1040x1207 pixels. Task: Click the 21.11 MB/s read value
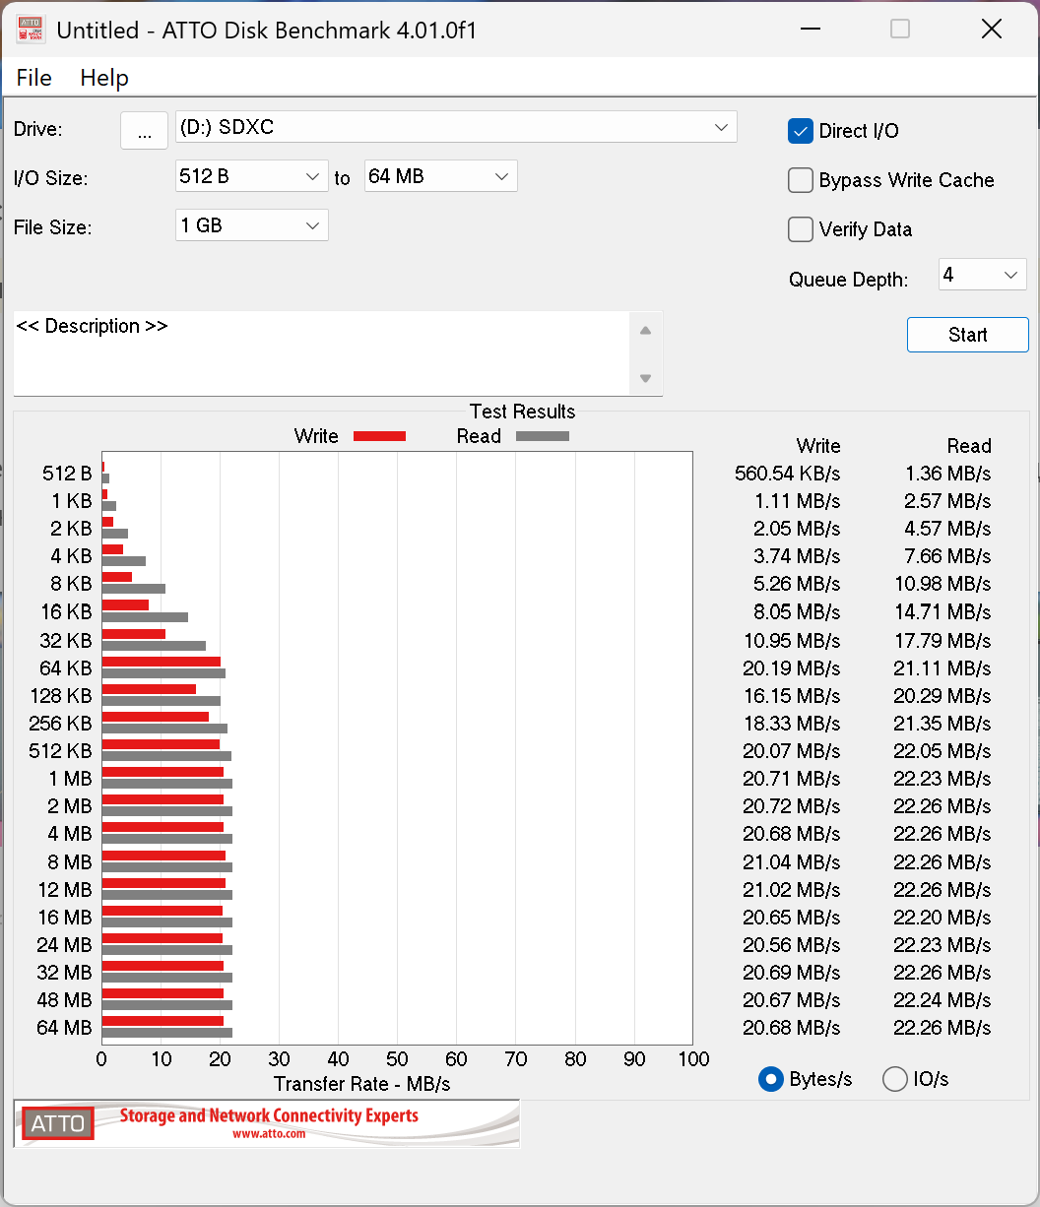(x=942, y=667)
